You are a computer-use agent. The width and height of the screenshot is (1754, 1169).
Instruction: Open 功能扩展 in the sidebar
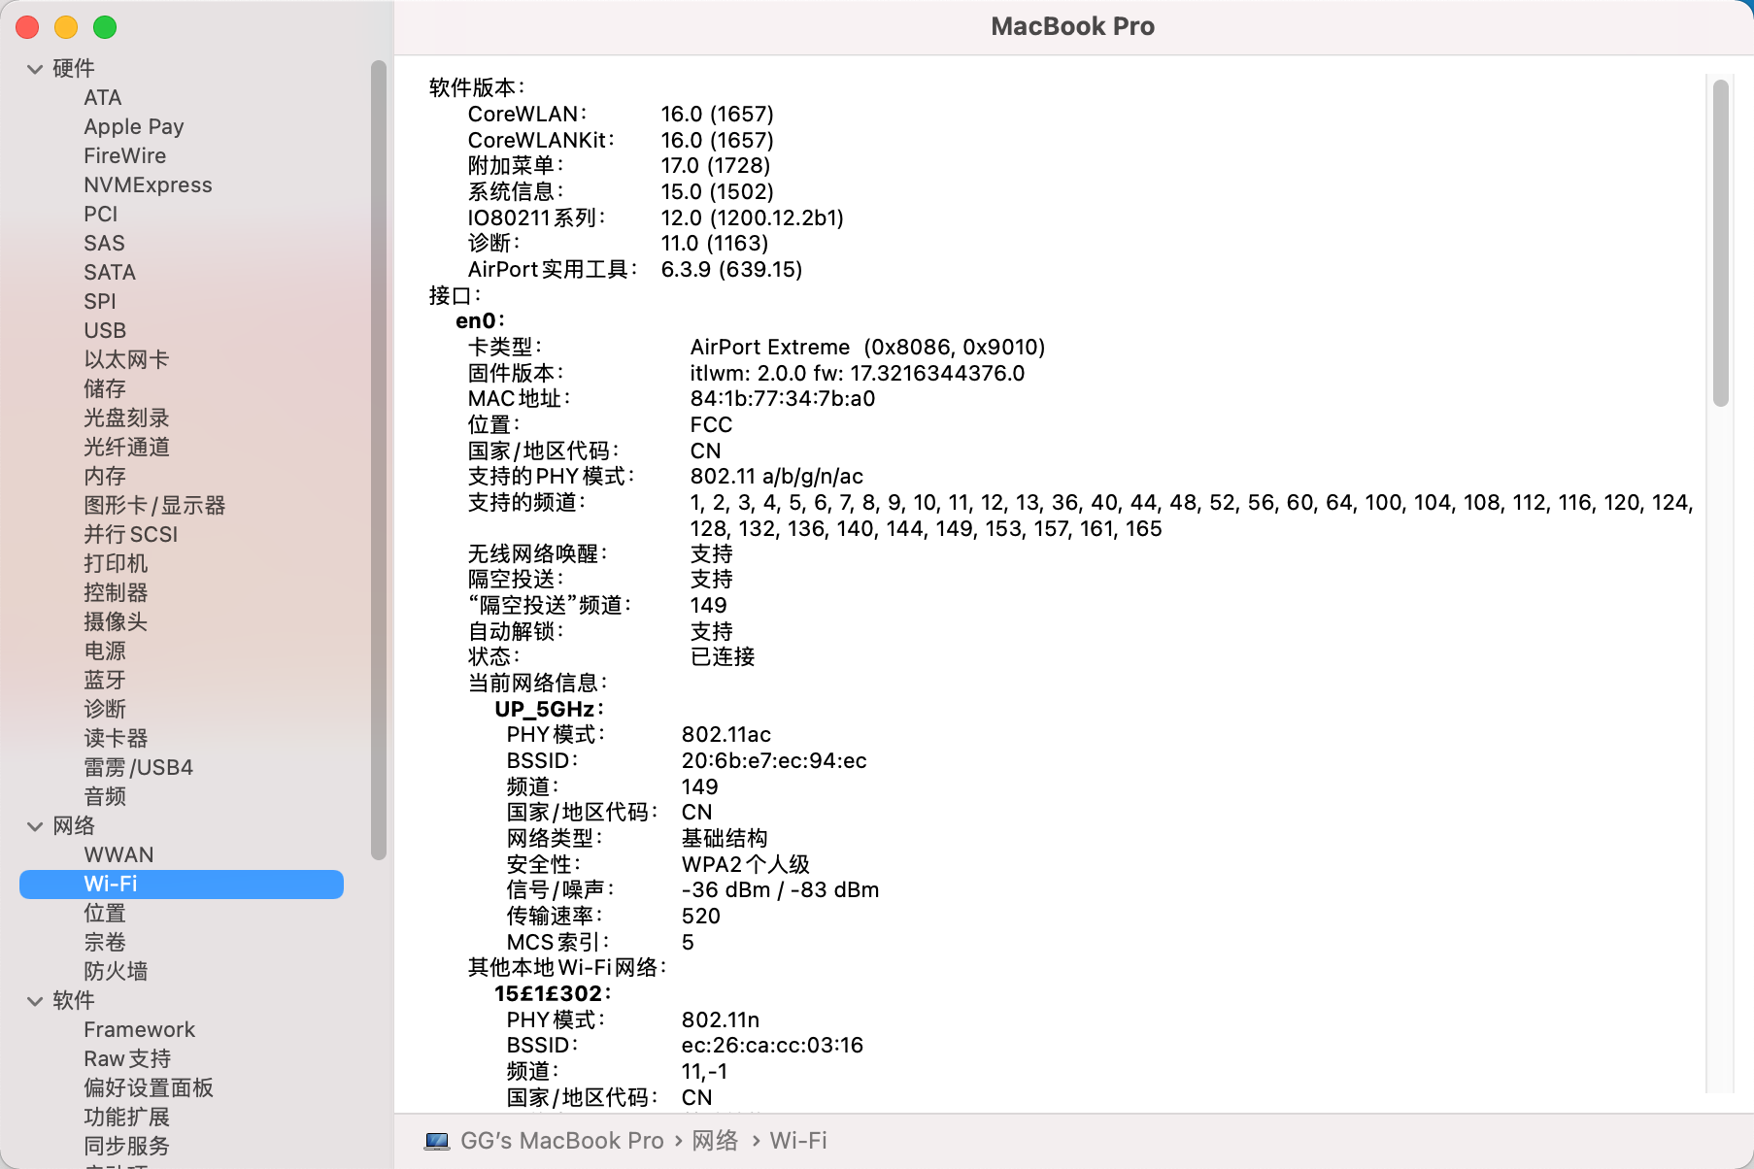point(126,1118)
